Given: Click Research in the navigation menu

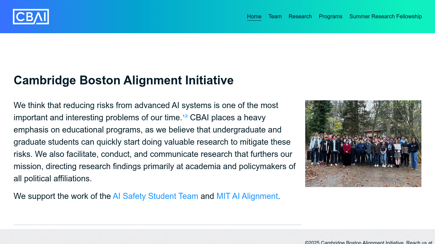Looking at the screenshot, I should (x=300, y=16).
